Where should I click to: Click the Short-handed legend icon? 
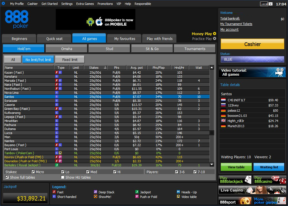[54, 197]
